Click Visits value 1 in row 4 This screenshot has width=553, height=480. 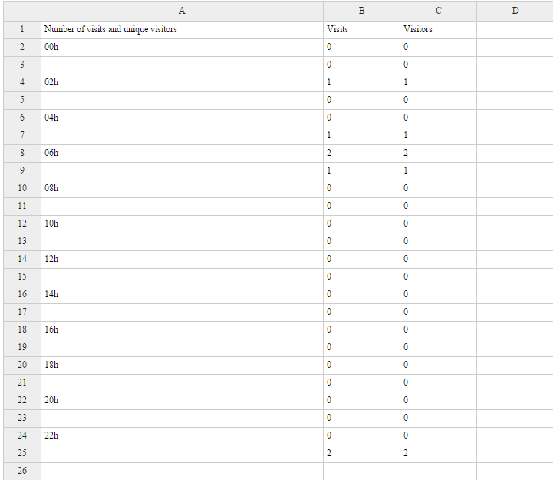pos(361,83)
